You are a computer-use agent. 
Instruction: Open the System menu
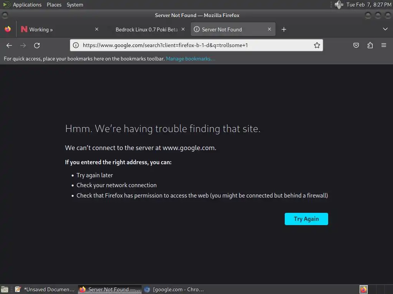[75, 5]
